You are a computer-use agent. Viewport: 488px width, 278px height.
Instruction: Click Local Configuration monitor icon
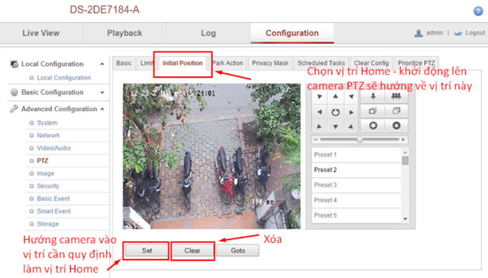pos(14,64)
